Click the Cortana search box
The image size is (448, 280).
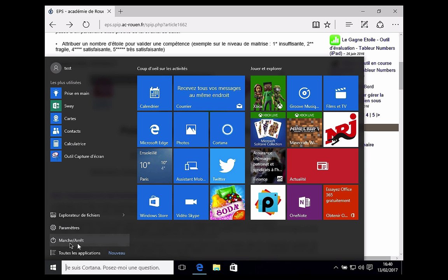(x=117, y=268)
